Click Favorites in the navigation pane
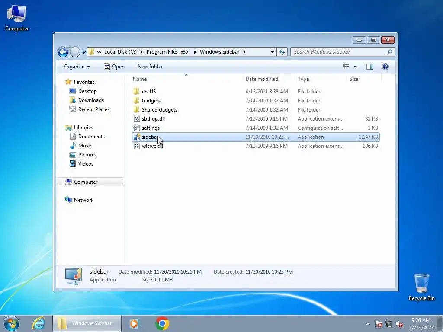Screen dimensions: 443x332 point(84,82)
